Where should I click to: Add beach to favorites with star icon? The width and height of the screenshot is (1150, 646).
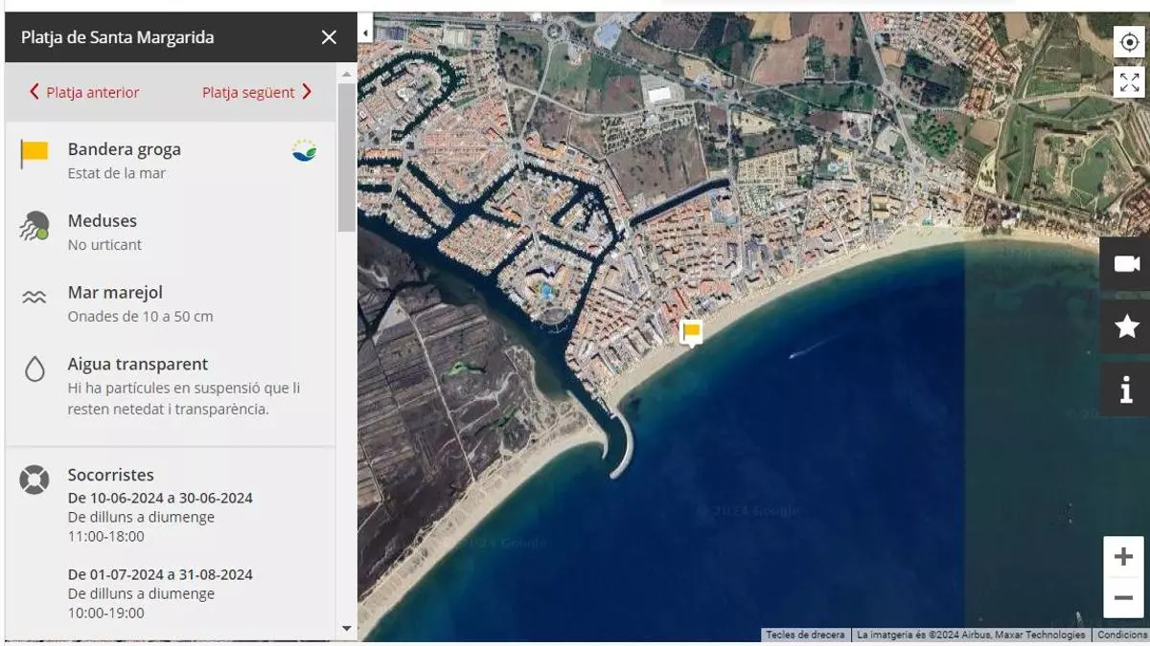(x=1126, y=326)
